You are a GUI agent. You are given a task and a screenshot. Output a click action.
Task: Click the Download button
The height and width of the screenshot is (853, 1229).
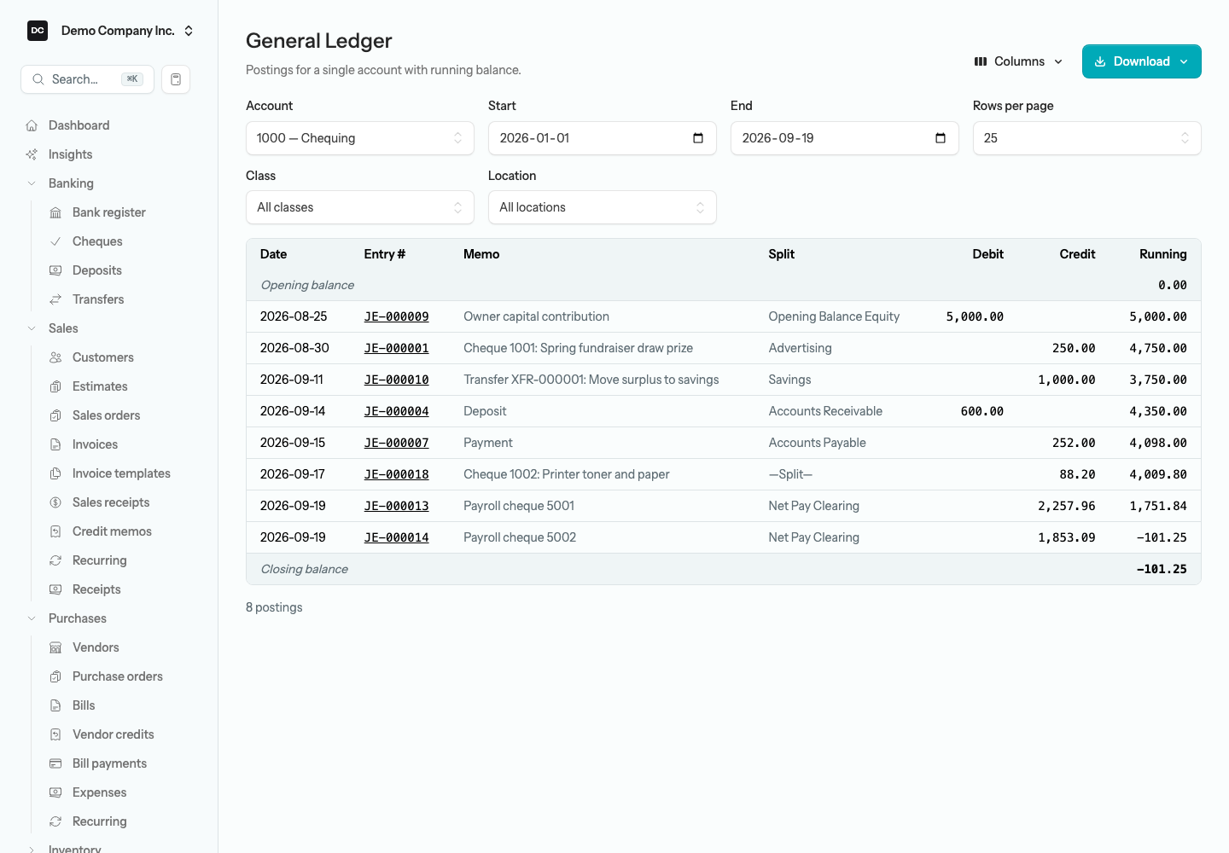[1142, 61]
